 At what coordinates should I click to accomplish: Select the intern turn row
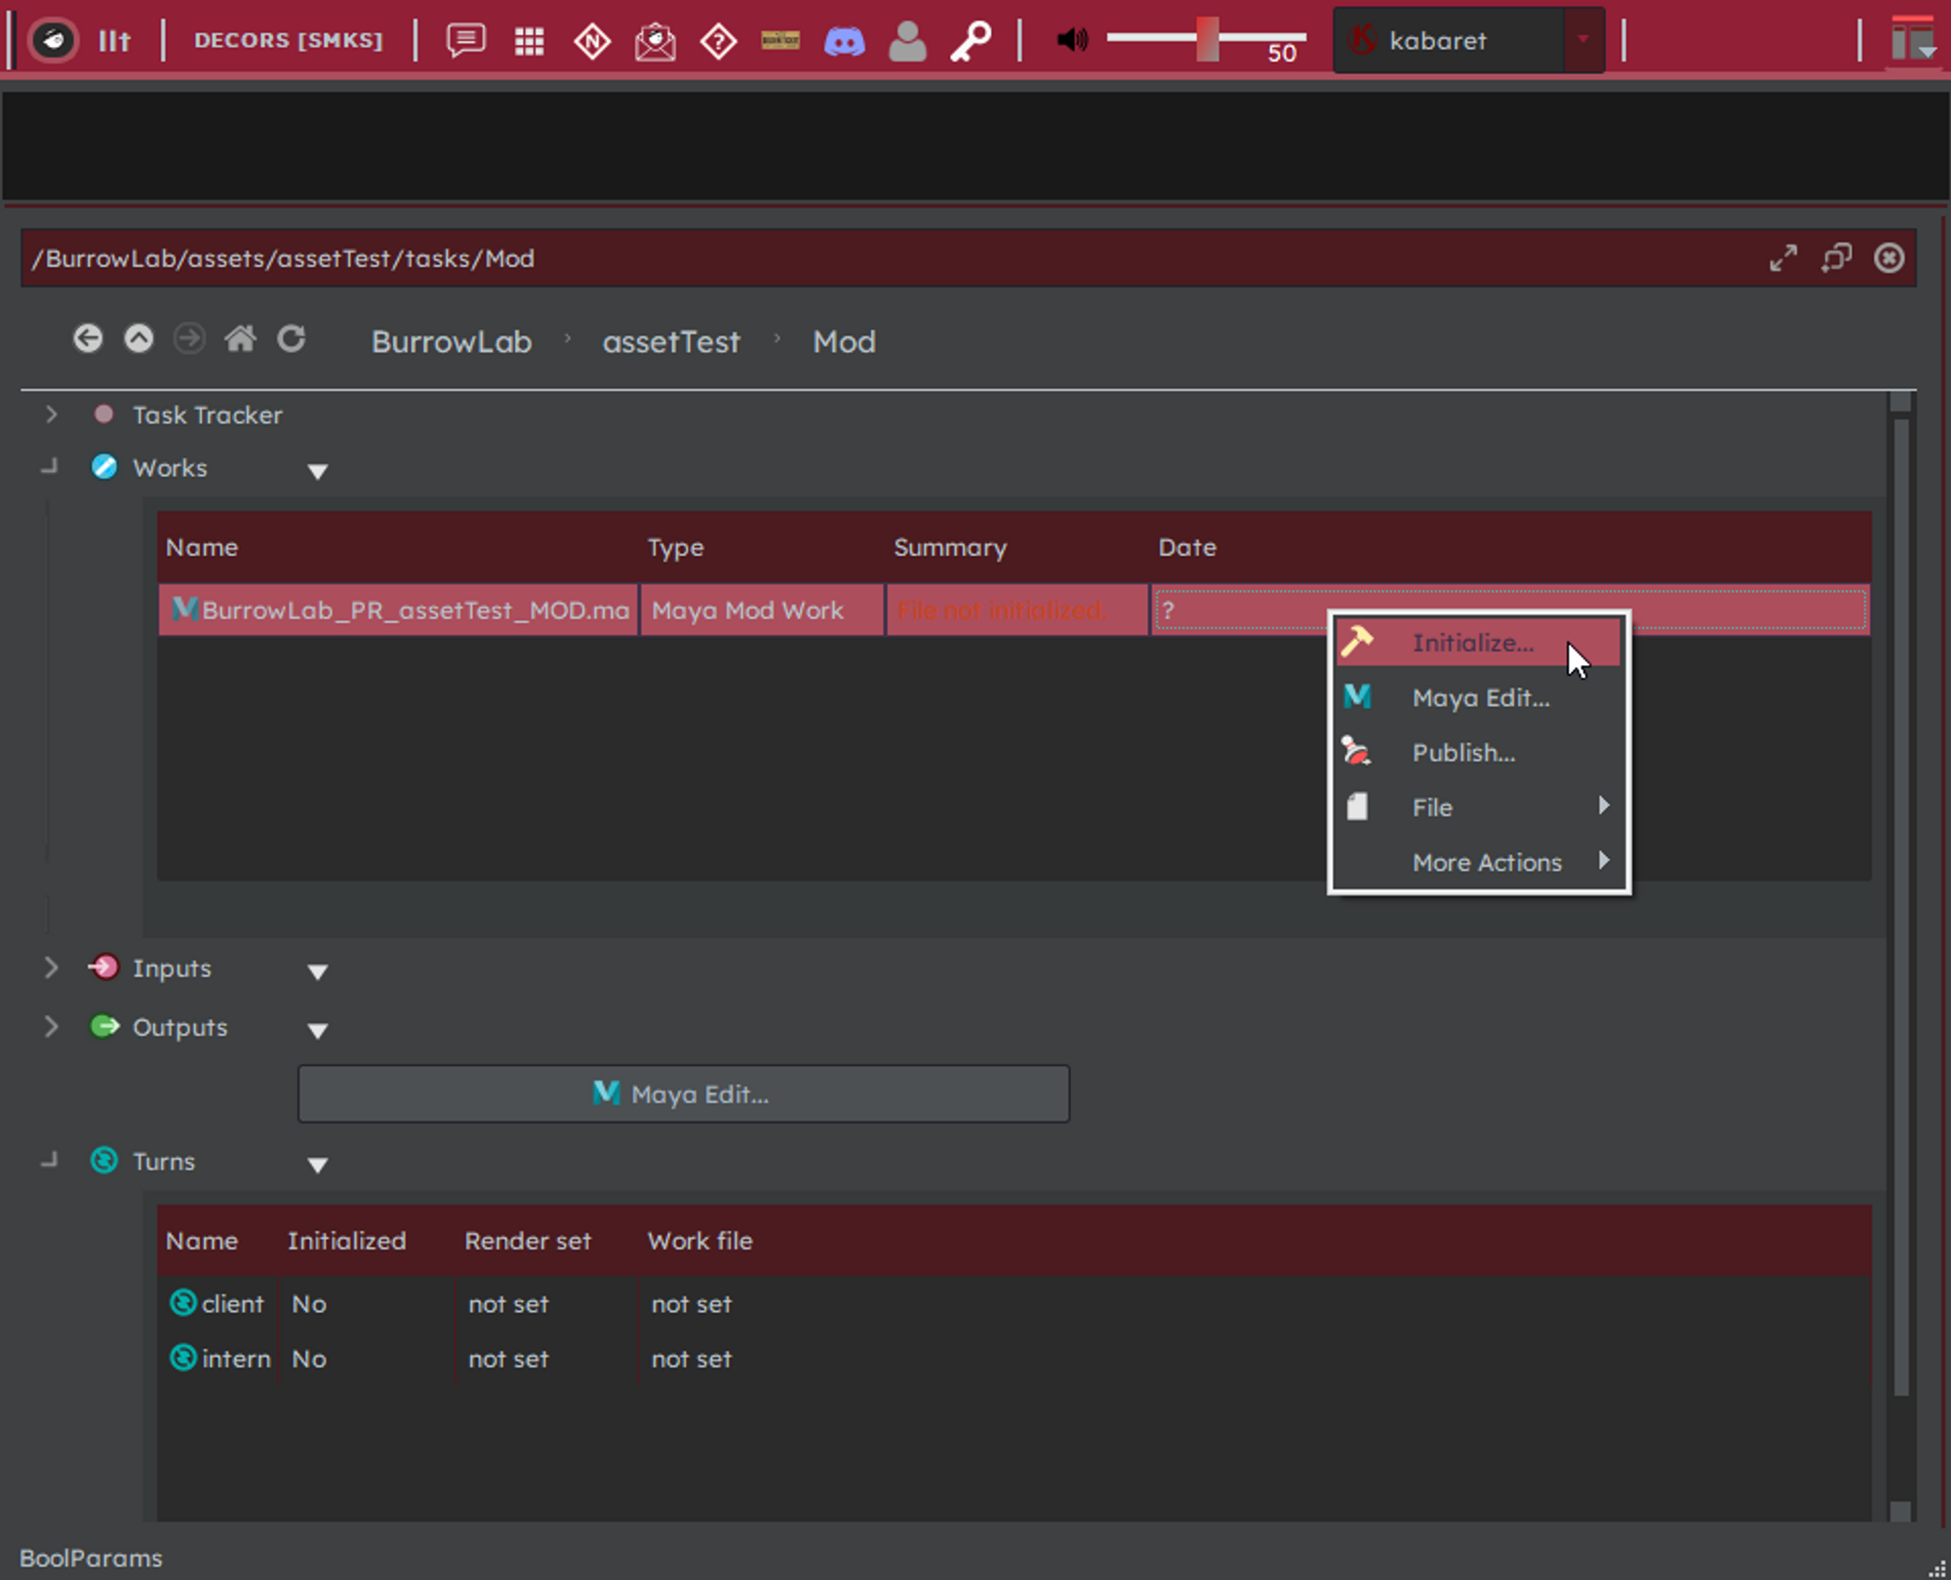(1014, 1359)
